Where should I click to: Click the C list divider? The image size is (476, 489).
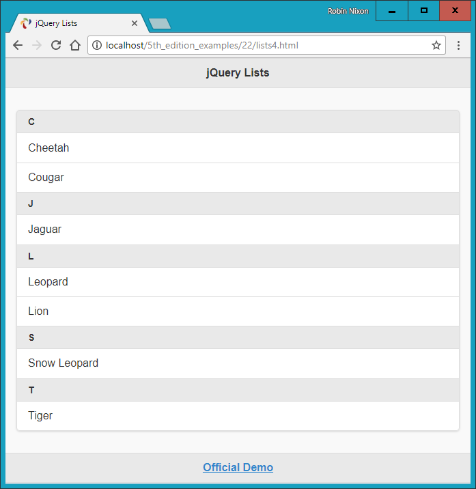[x=238, y=122]
